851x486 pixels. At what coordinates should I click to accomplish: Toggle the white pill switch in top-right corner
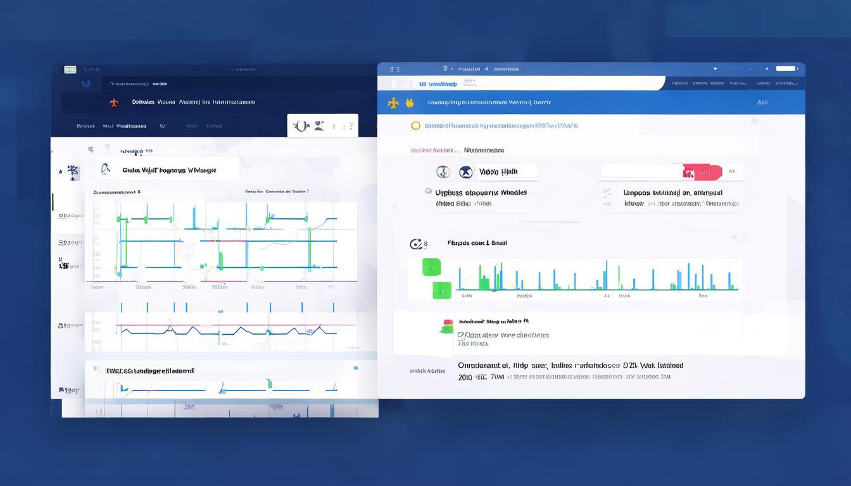pyautogui.click(x=786, y=68)
